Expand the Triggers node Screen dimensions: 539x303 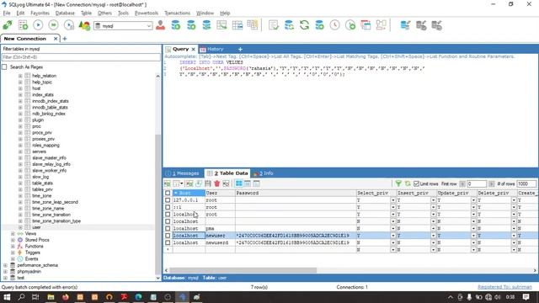pos(13,252)
